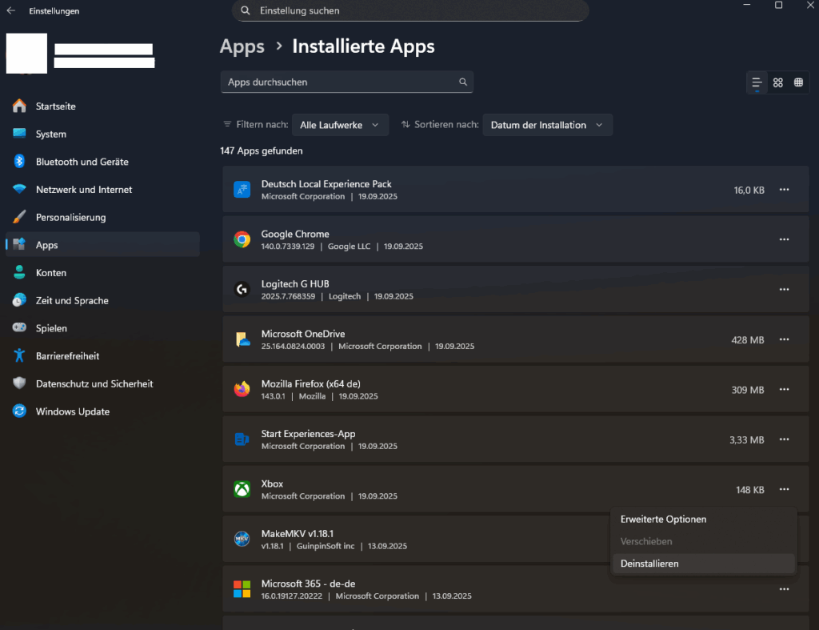Open more options for Microsoft 365

[x=784, y=589]
